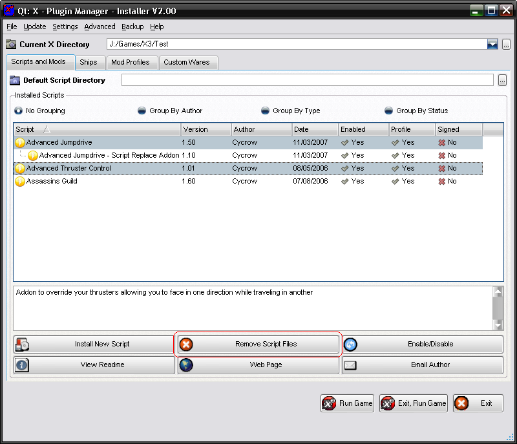
Task: Open the Help menu
Action: click(x=157, y=26)
